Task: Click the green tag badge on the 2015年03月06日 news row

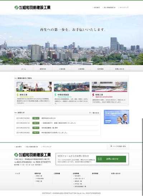Action: [x=36, y=132]
